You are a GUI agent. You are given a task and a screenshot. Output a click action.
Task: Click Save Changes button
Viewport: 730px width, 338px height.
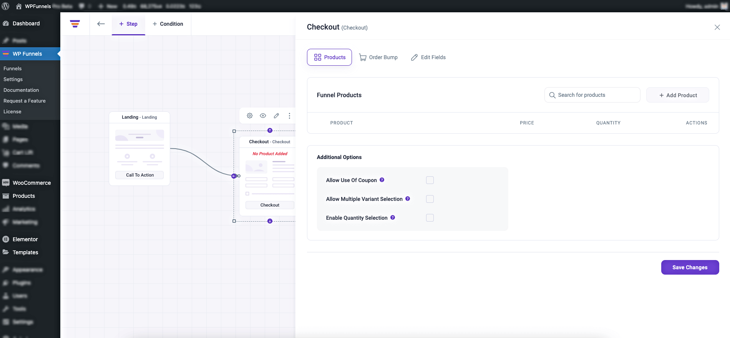[x=690, y=267]
